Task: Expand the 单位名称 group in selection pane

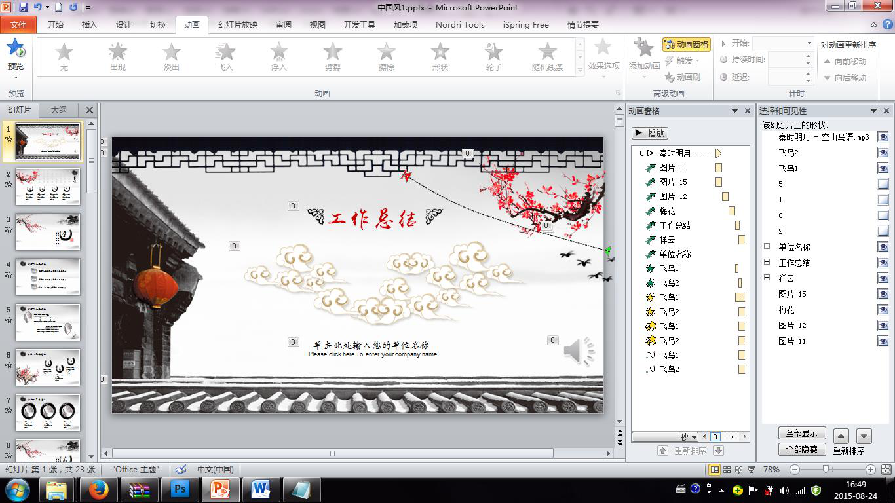Action: pos(767,247)
